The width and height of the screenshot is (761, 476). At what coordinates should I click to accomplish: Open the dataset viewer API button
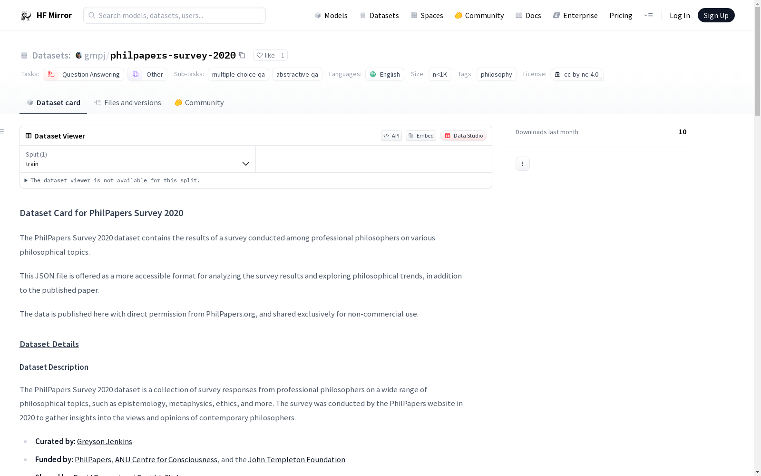[x=391, y=136]
